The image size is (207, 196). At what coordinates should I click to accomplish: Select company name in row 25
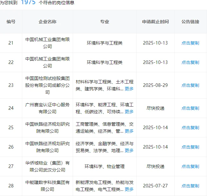pyautogui.click(x=47, y=128)
